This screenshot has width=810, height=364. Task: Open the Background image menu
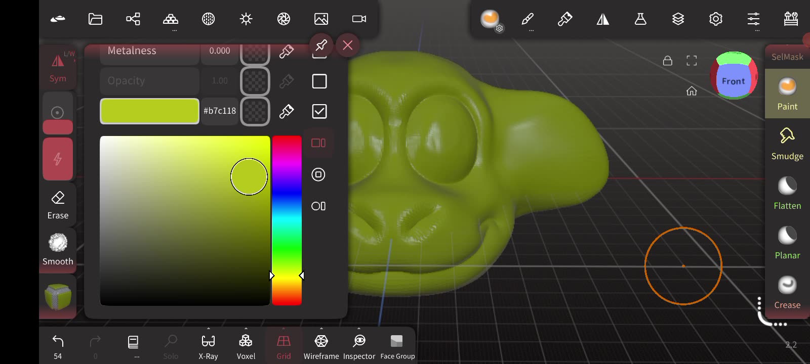321,19
